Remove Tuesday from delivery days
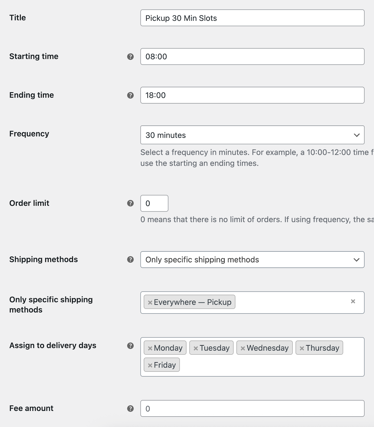The width and height of the screenshot is (374, 427). (196, 348)
